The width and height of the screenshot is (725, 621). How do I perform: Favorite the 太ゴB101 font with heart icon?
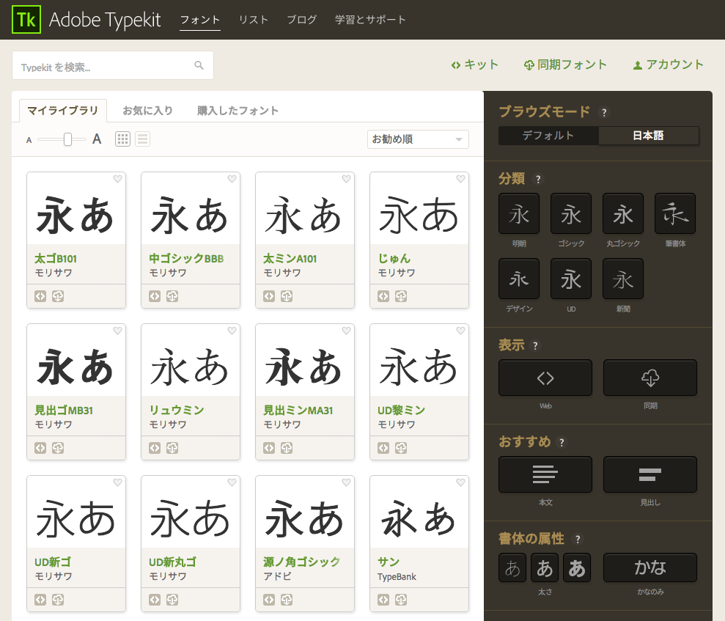pyautogui.click(x=117, y=179)
